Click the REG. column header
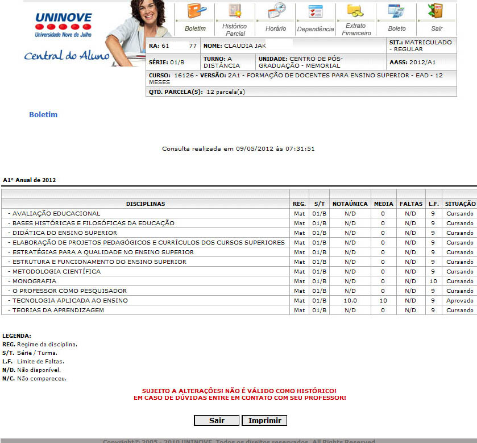477x443 pixels. point(300,204)
